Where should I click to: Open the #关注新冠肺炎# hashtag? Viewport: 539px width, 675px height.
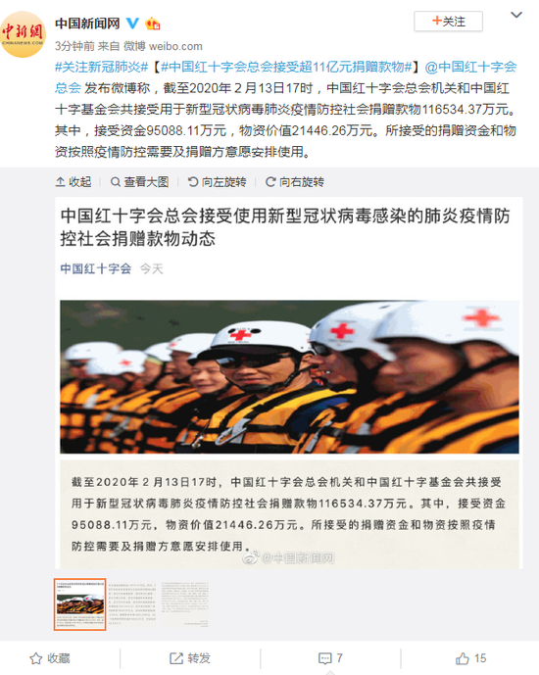tap(102, 67)
